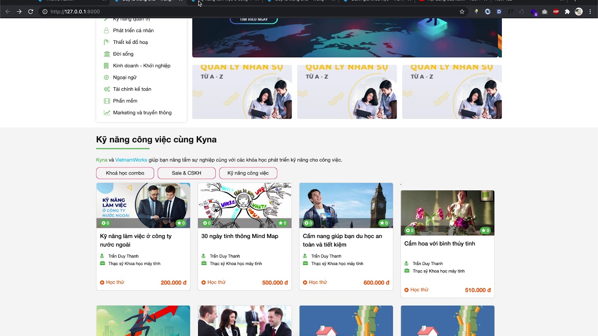This screenshot has height=336, width=598.
Task: Click the Marketing và truyền thông chart icon
Action: 107,112
